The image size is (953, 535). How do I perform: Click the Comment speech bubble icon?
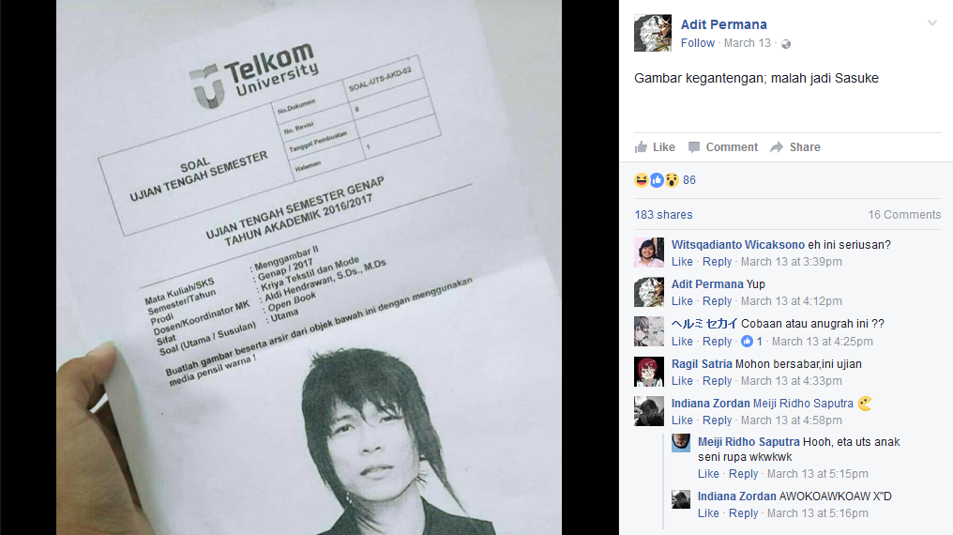pyautogui.click(x=694, y=147)
